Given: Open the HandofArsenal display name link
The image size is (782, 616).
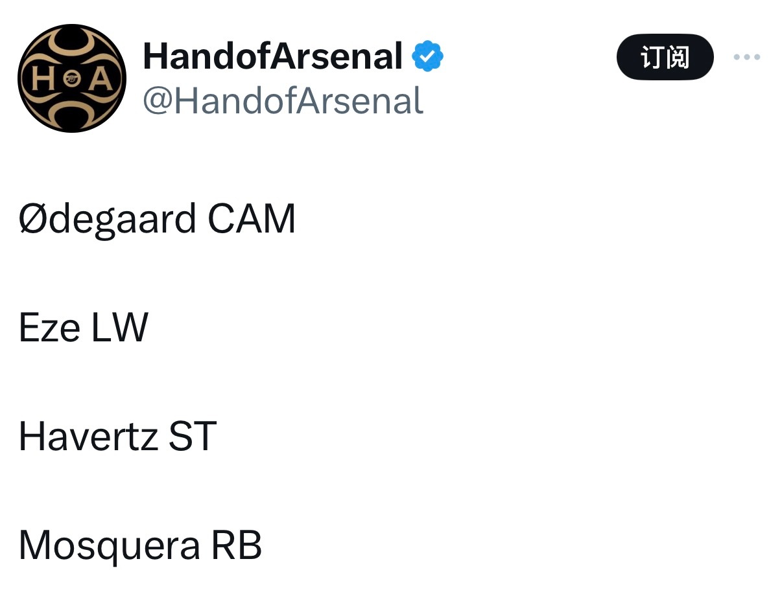Looking at the screenshot, I should 272,56.
